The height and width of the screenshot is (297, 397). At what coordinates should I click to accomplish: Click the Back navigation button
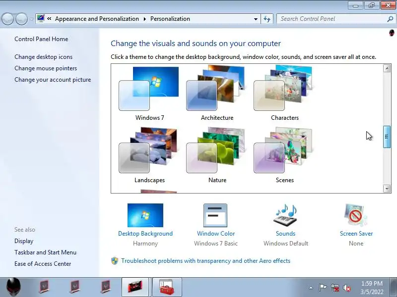(x=7, y=19)
